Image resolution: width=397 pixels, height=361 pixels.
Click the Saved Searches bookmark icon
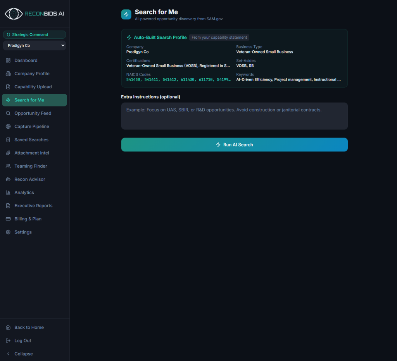8,140
